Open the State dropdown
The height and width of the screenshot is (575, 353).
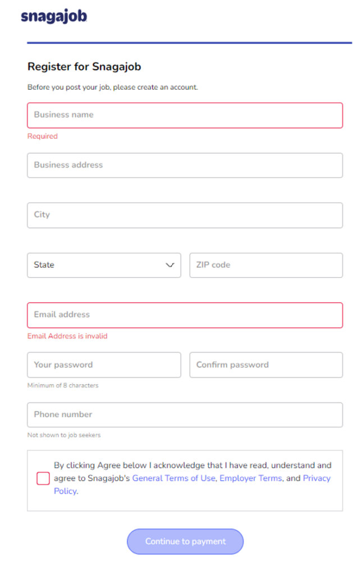coord(104,265)
